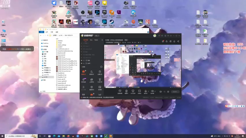Select the lighthouse tool icon in the toolbox
The width and height of the screenshot is (246, 138).
(100, 80)
